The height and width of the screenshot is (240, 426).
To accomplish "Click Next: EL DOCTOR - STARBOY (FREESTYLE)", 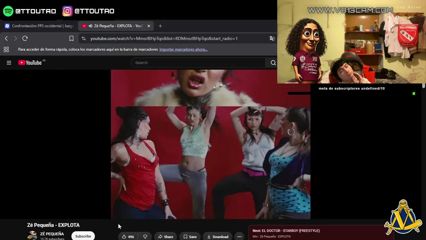I will (286, 231).
